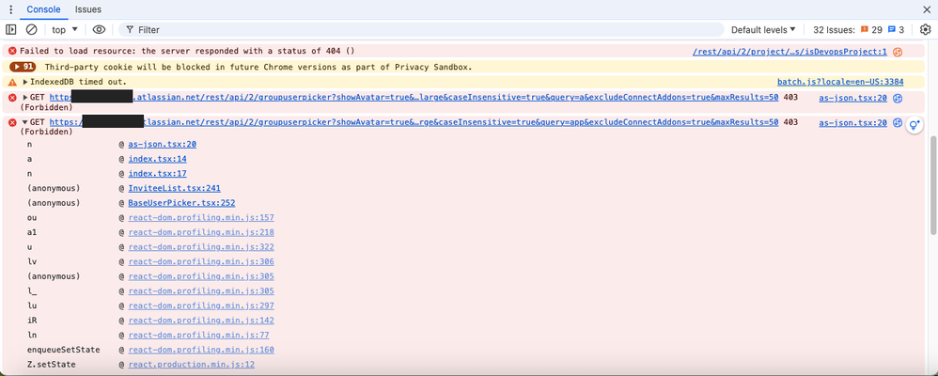The height and width of the screenshot is (376, 938).
Task: Focus the console Filter field
Action: 420,29
